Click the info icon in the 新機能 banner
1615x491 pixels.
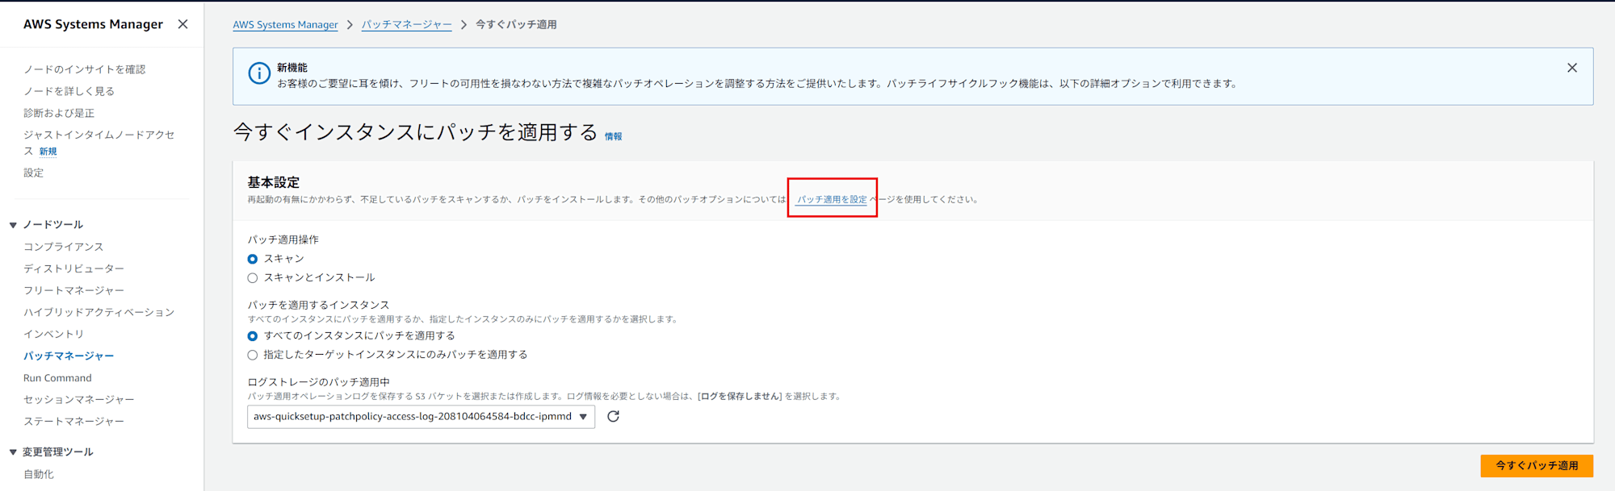(x=259, y=73)
